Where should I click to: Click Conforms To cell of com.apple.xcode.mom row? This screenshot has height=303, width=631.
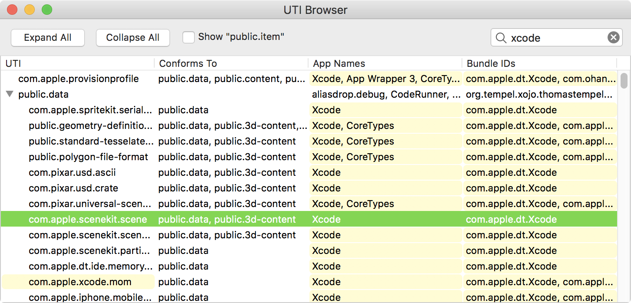pyautogui.click(x=232, y=282)
